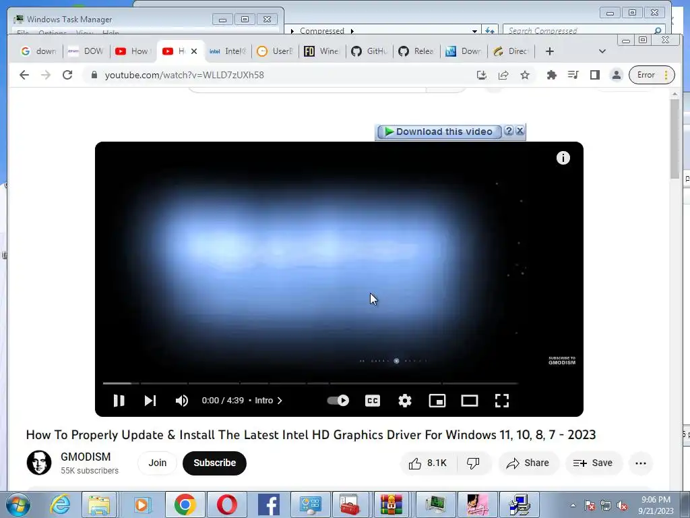Enter full screen mode icon
Viewport: 690px width, 518px height.
click(501, 401)
